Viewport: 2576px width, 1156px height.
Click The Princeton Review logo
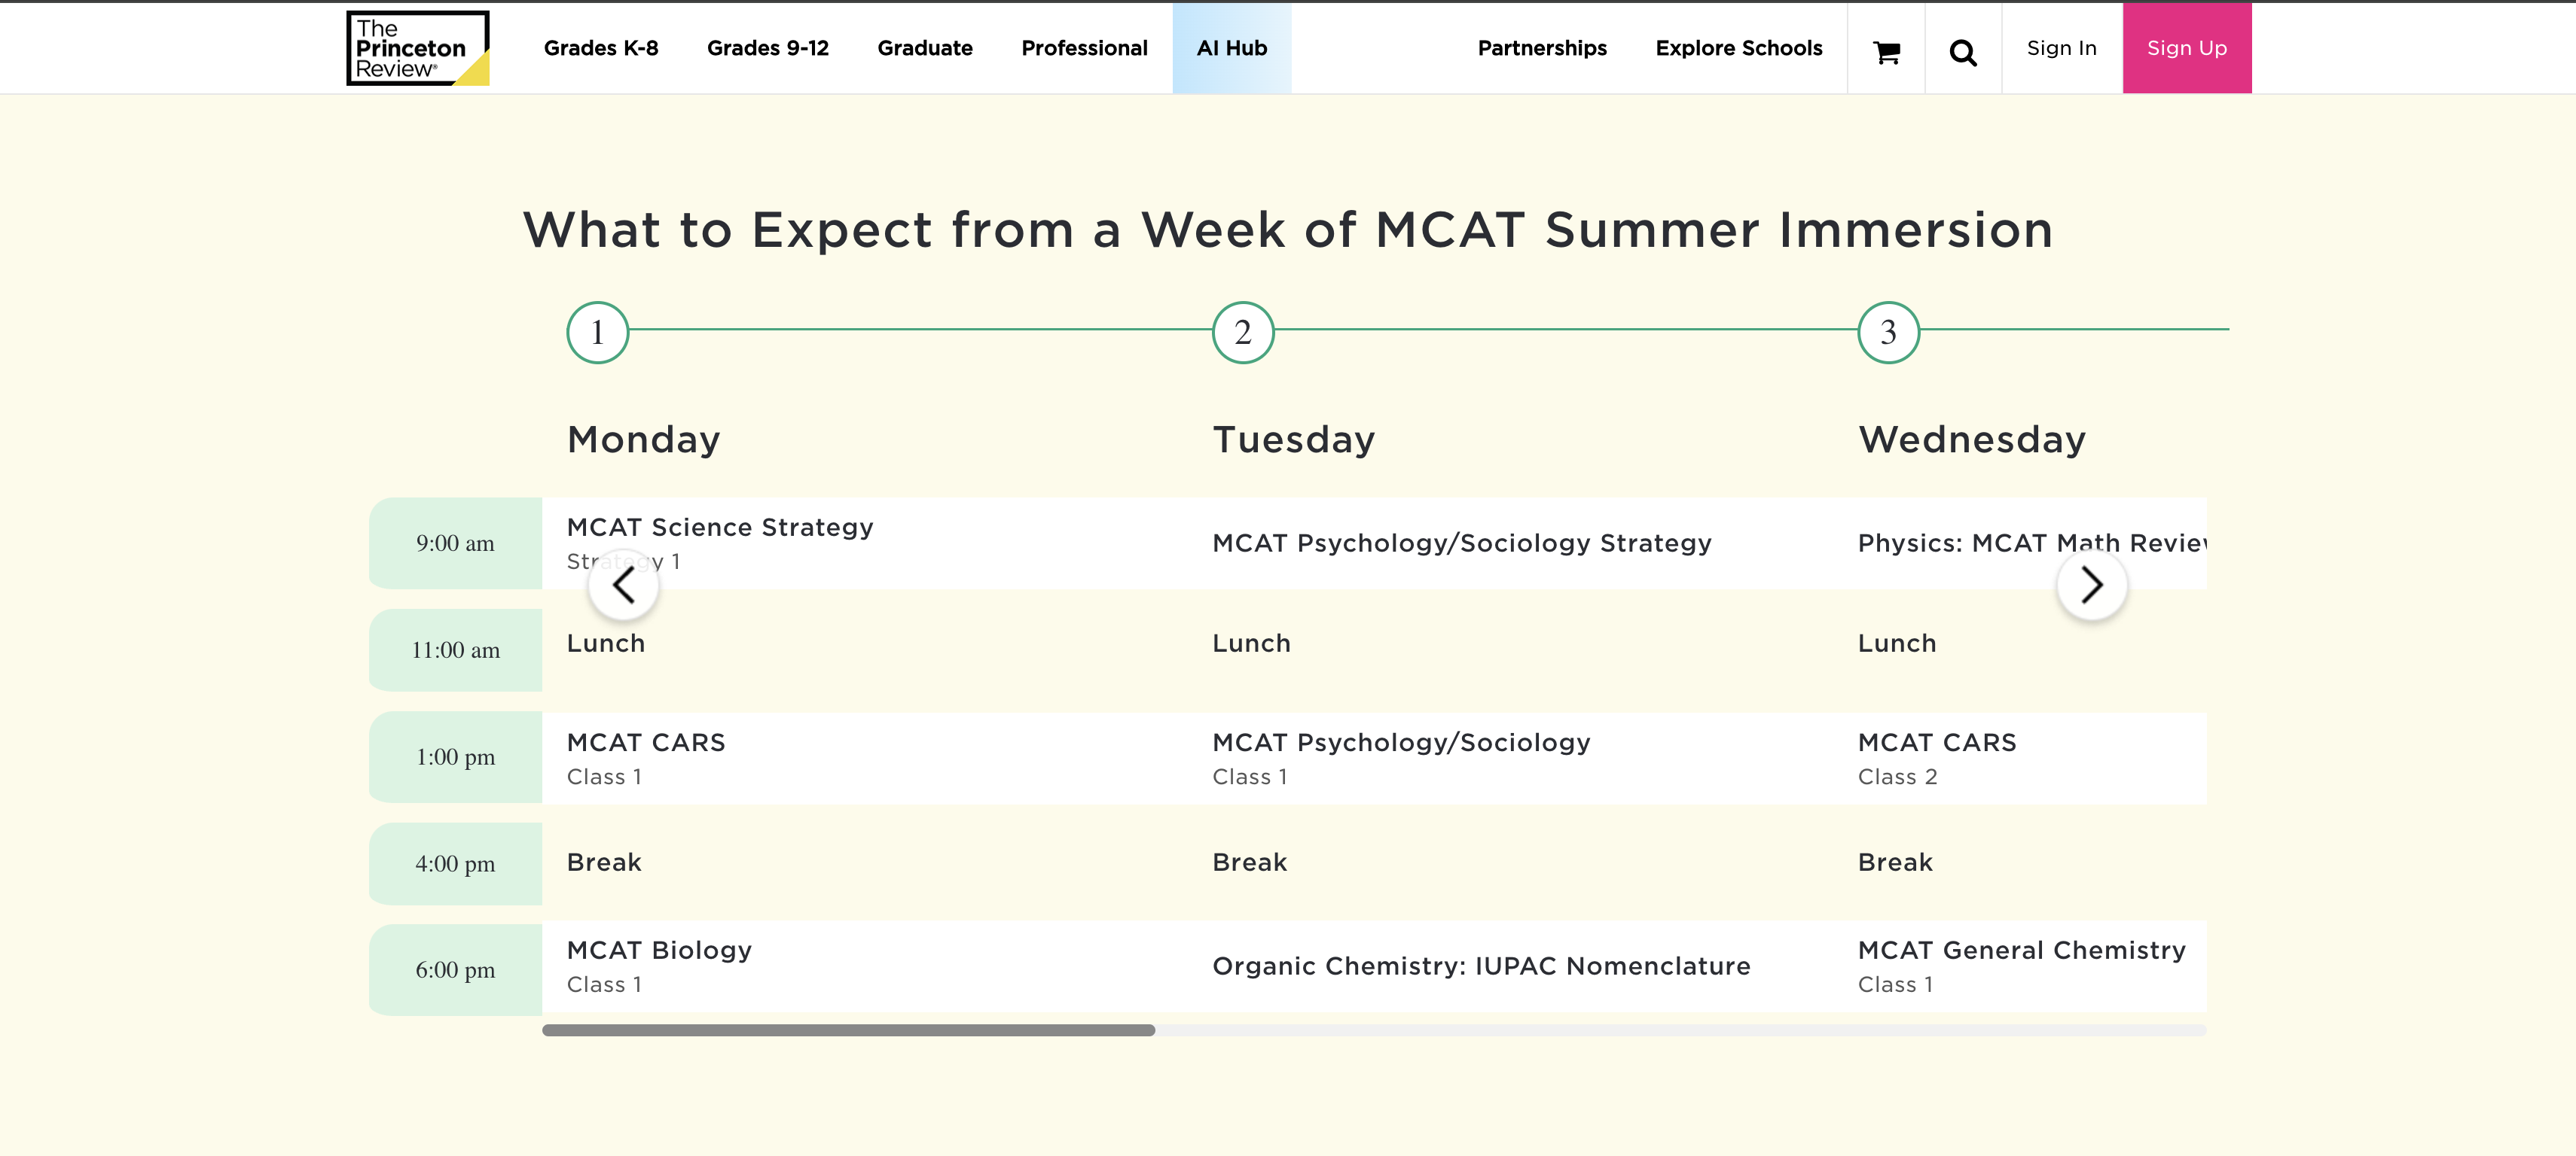pyautogui.click(x=417, y=48)
